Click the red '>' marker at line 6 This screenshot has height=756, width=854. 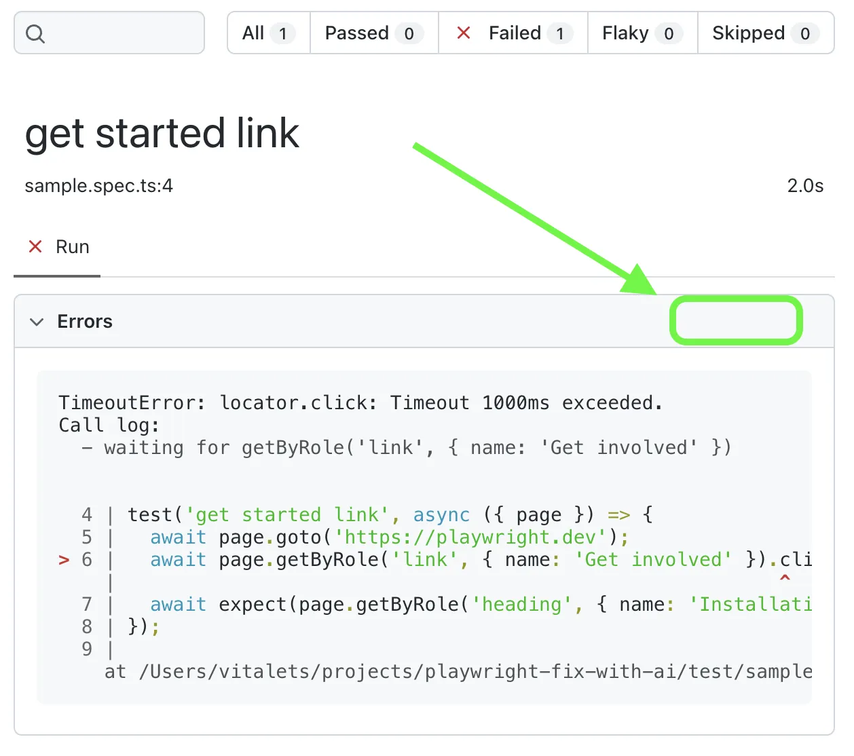click(64, 561)
